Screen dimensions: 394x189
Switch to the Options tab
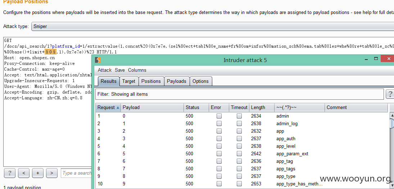coord(200,81)
